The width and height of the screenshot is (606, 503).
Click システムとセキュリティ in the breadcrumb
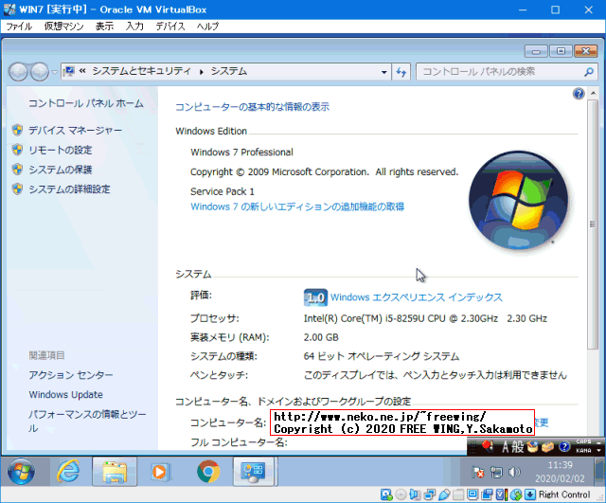tap(141, 71)
